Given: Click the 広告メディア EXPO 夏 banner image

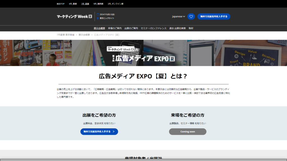Looking at the screenshot, I should click(143, 53).
